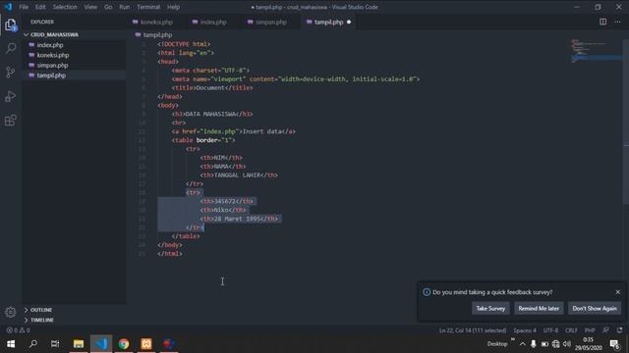Open the Search view in activity bar
Viewport: 629px width, 353px height.
[x=11, y=48]
